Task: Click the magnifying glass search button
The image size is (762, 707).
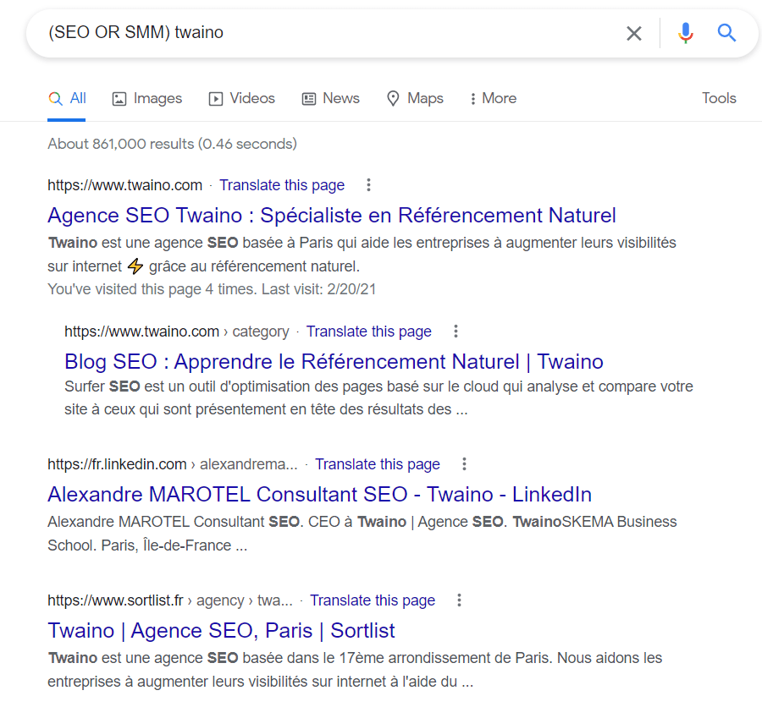Action: tap(726, 33)
